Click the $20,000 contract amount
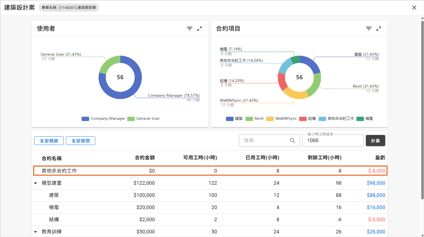This screenshot has width=424, height=237. coord(146,207)
